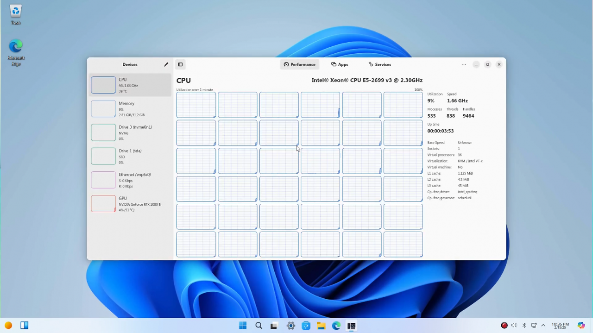This screenshot has width=593, height=333.
Task: Click the orange circle taskbar icon
Action: point(8,326)
